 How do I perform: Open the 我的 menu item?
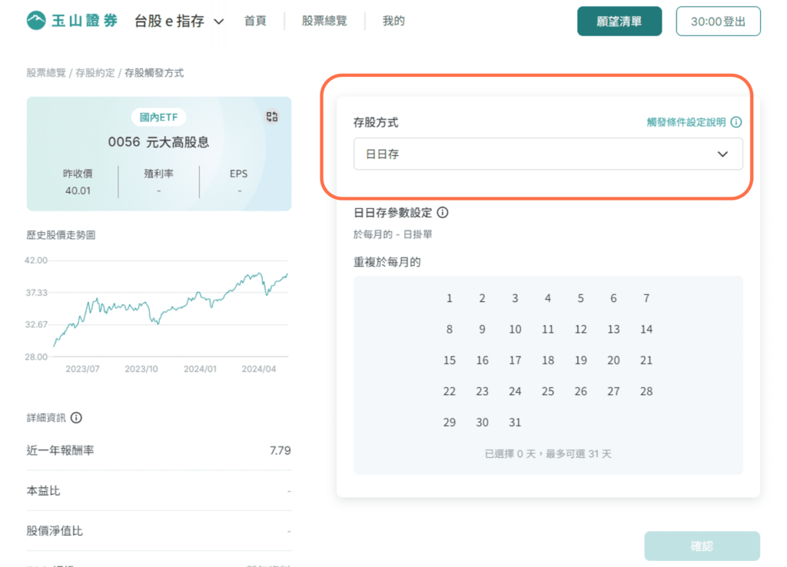click(x=393, y=21)
